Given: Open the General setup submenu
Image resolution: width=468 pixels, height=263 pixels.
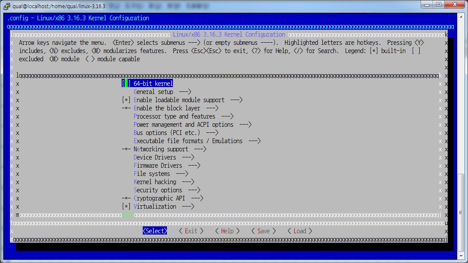Looking at the screenshot, I should tap(162, 92).
